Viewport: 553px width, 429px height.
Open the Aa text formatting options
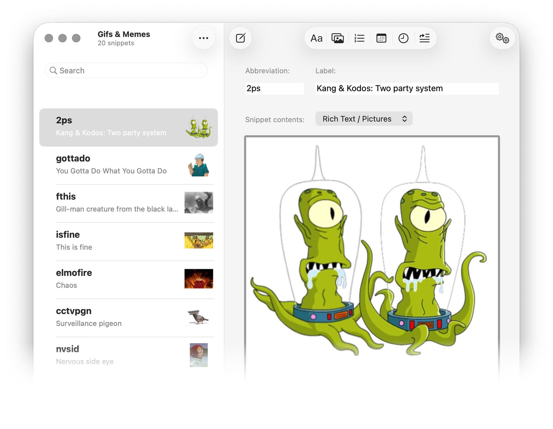[316, 38]
